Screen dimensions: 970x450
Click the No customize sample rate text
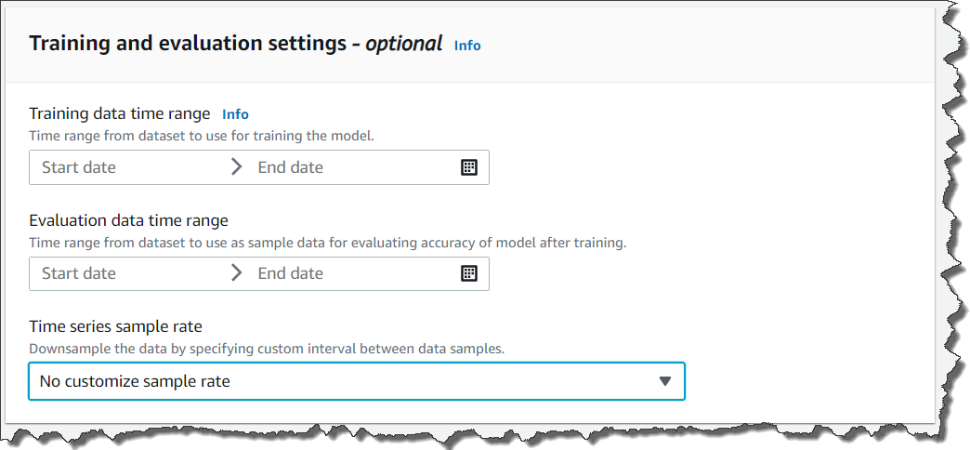(x=135, y=381)
